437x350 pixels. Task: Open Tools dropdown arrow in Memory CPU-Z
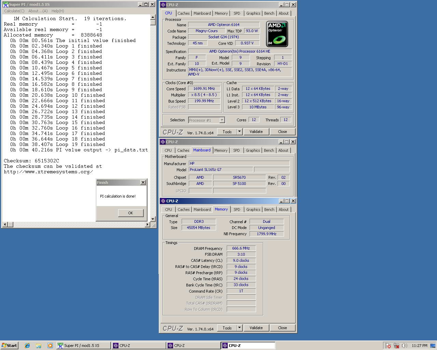239,328
